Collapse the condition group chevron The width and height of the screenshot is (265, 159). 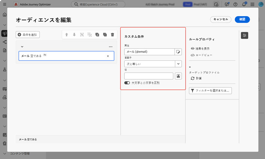(22, 47)
